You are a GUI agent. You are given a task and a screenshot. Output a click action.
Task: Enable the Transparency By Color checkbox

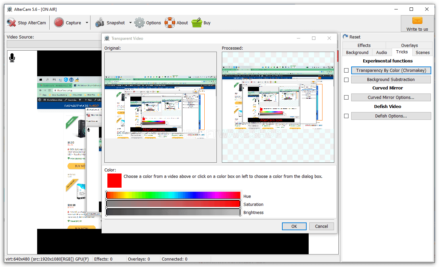tap(346, 70)
